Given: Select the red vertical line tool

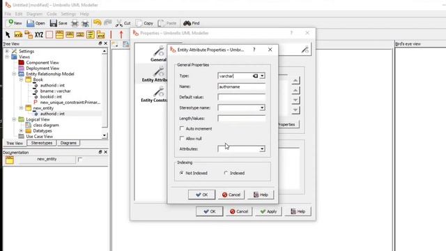Looking at the screenshot, I should 111,35.
